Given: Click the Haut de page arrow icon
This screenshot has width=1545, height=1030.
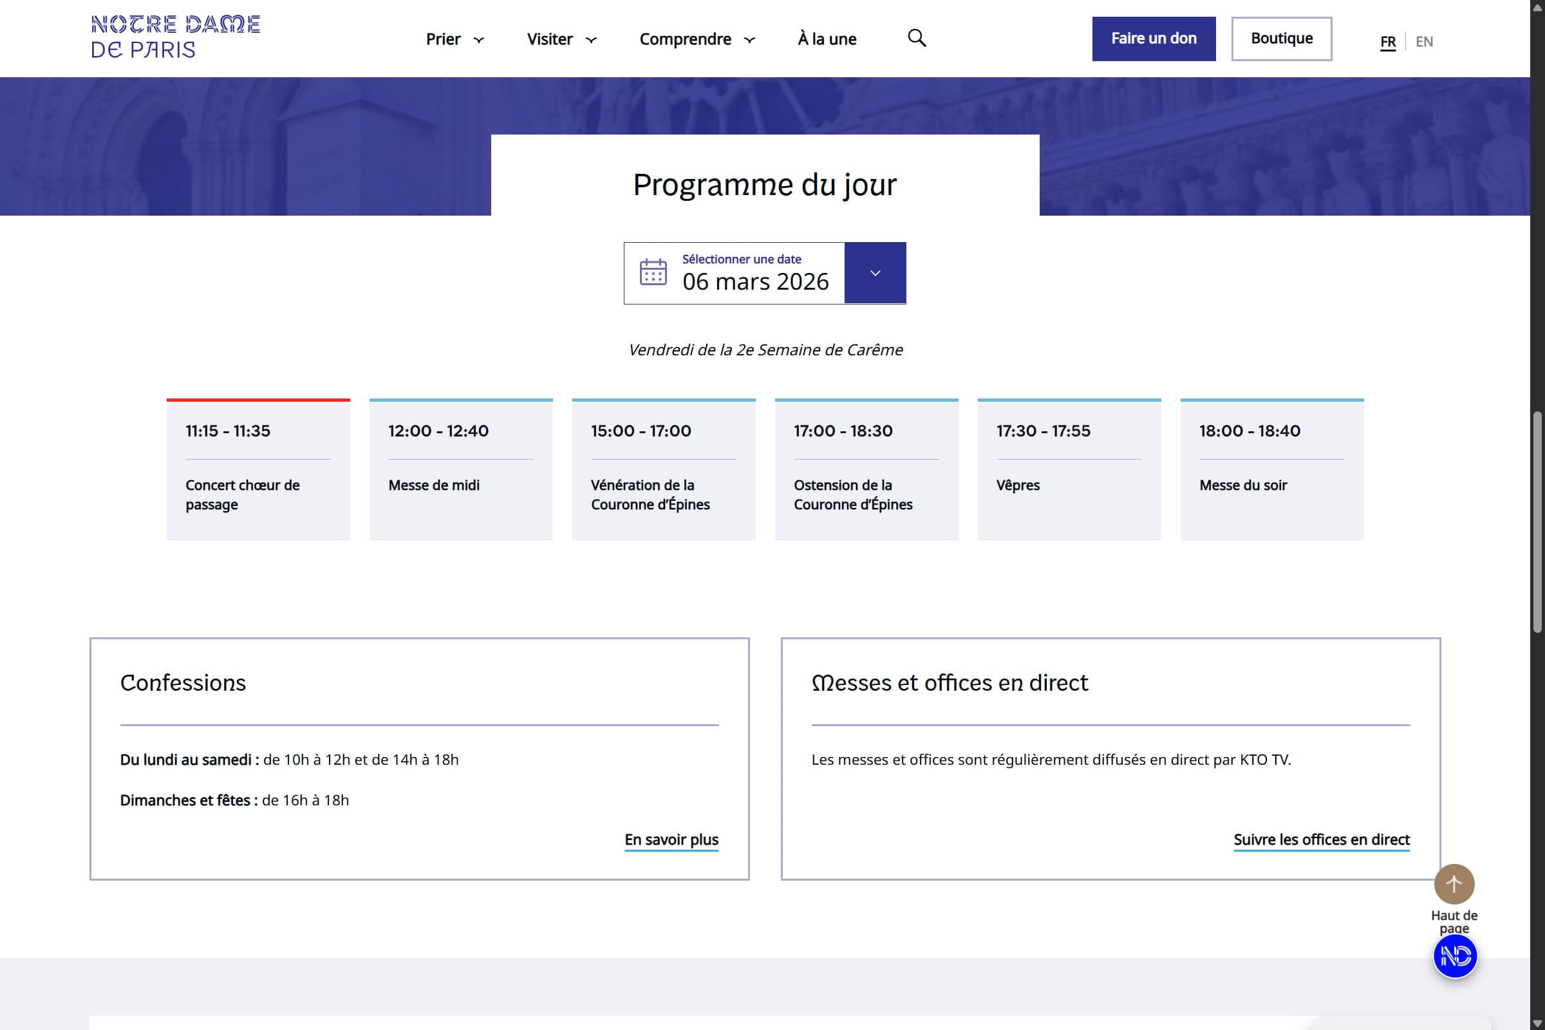Looking at the screenshot, I should click(x=1454, y=884).
